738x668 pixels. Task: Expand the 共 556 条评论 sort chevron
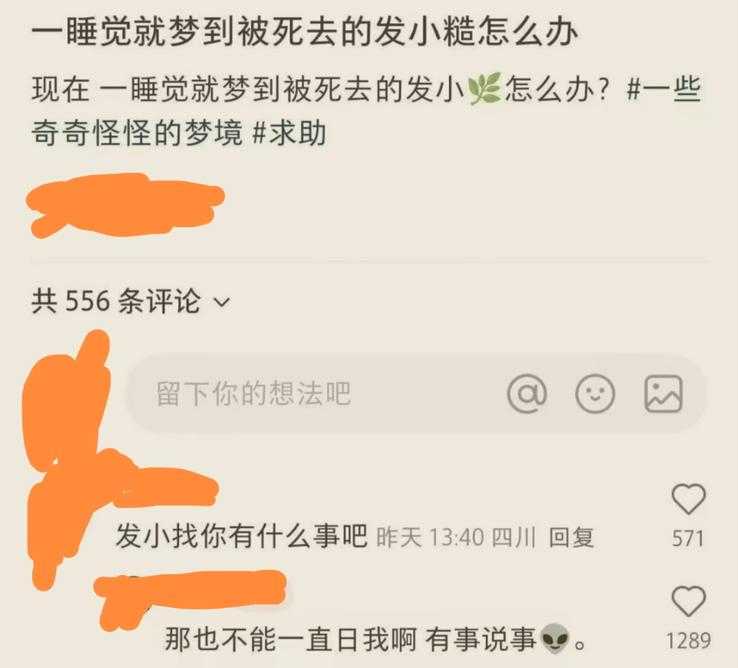pos(222,302)
